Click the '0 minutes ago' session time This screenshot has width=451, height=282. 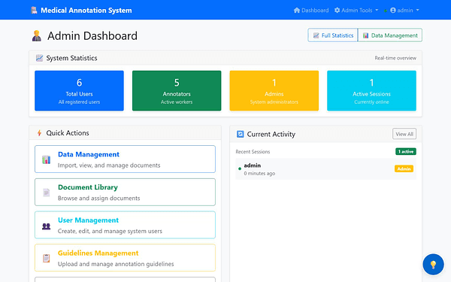pyautogui.click(x=259, y=173)
